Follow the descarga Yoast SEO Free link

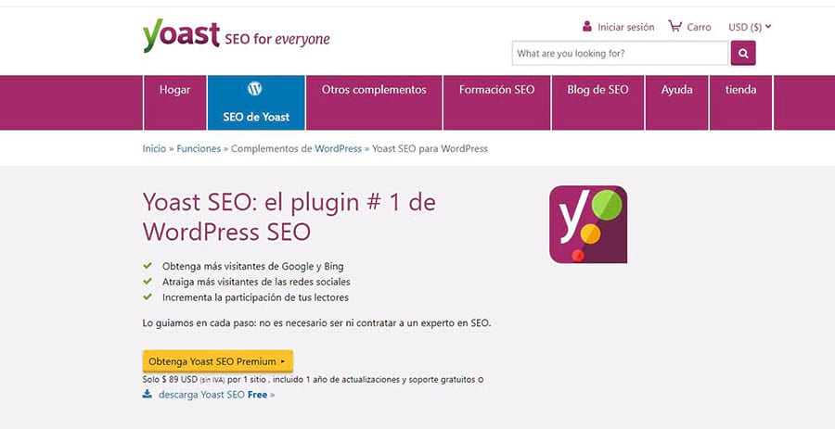(x=216, y=395)
